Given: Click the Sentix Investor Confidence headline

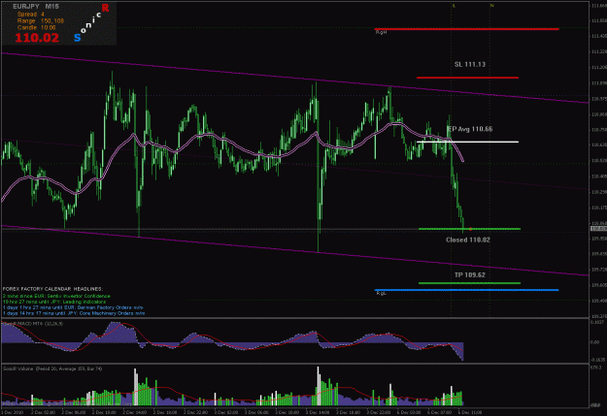Looking at the screenshot, I should [x=56, y=296].
